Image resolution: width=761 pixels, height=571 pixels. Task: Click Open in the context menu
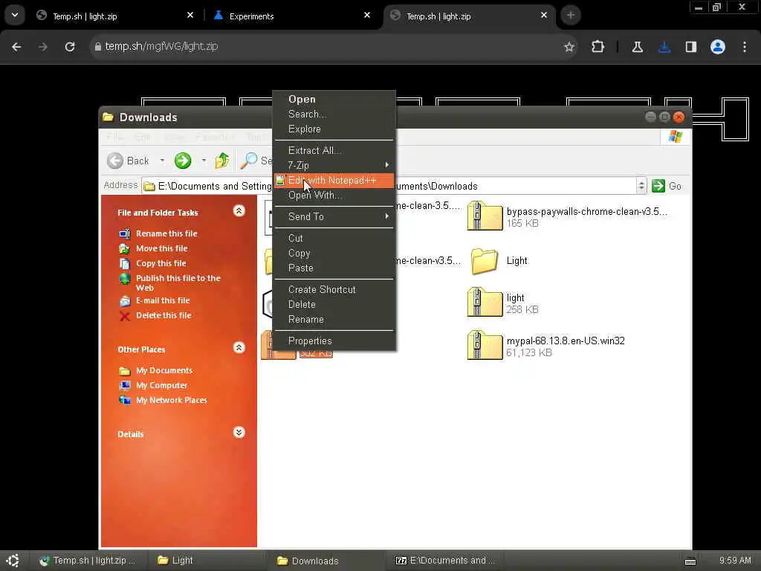pyautogui.click(x=302, y=99)
